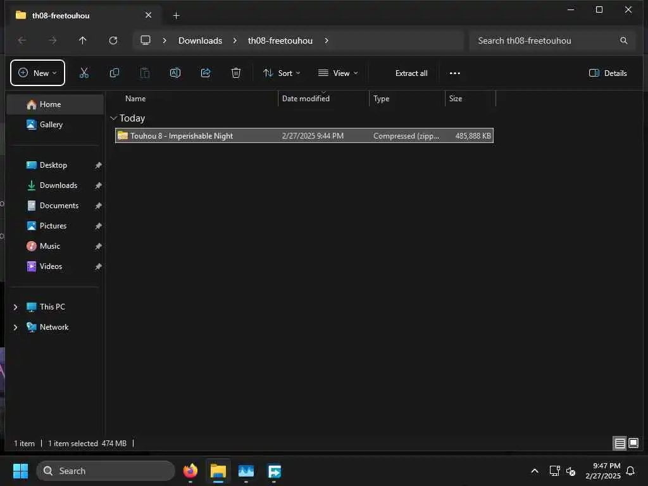Click the Share icon
Screen dimensions: 648x486
tap(206, 73)
